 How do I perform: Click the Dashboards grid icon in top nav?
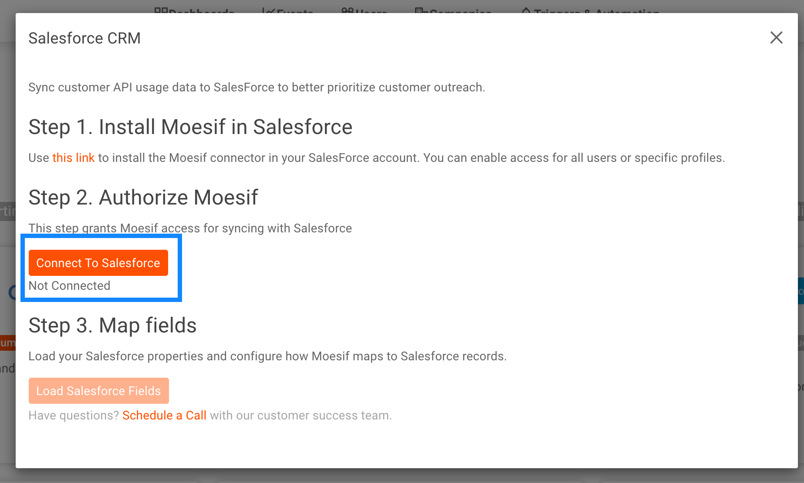tap(162, 10)
